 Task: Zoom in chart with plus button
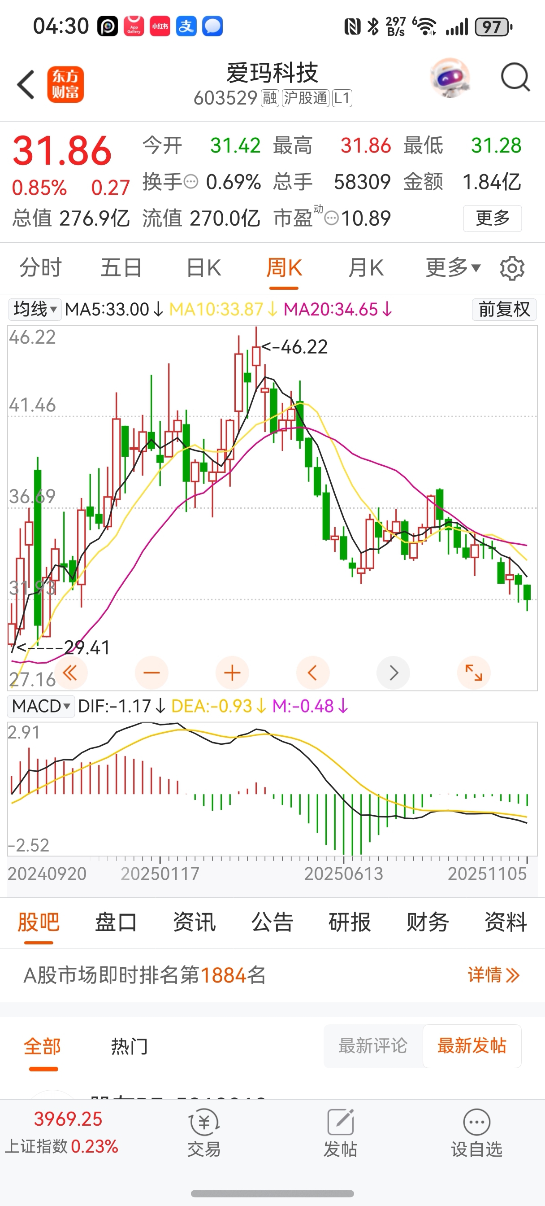pos(233,673)
